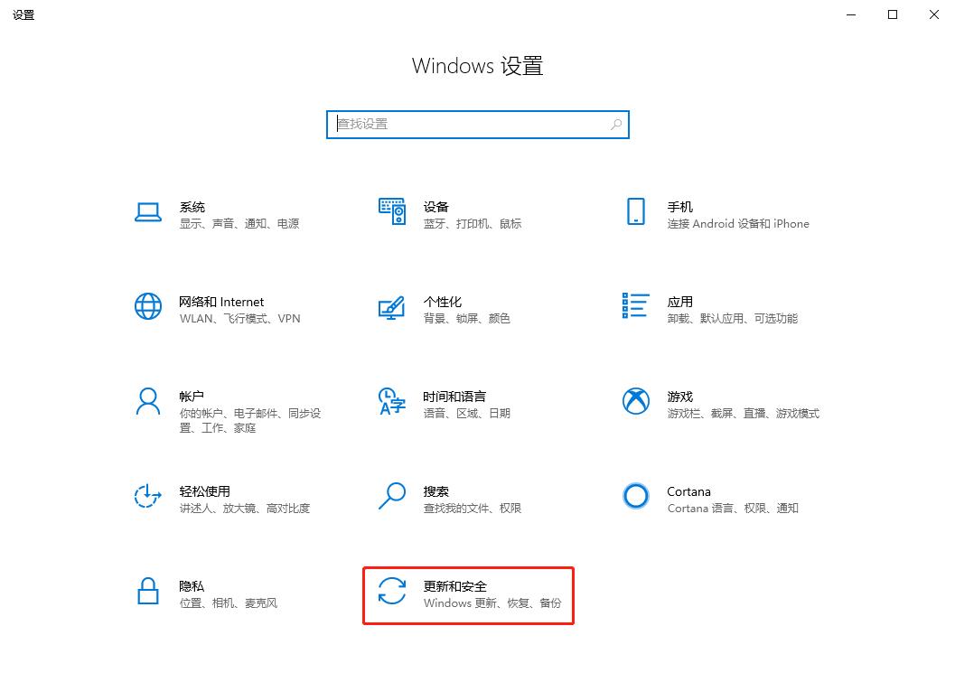Click the text WLAN、飞行模式、VPN
The height and width of the screenshot is (682, 955).
[240, 319]
